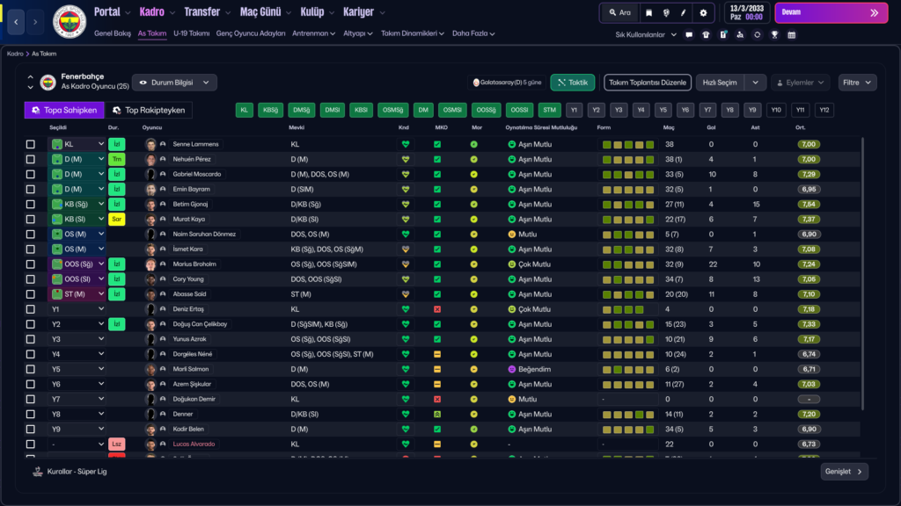Click the Taktik button
901x506 pixels.
click(x=573, y=83)
